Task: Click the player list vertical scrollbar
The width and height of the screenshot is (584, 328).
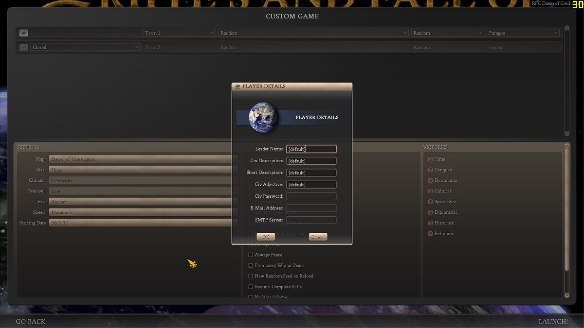Action: pyautogui.click(x=566, y=81)
